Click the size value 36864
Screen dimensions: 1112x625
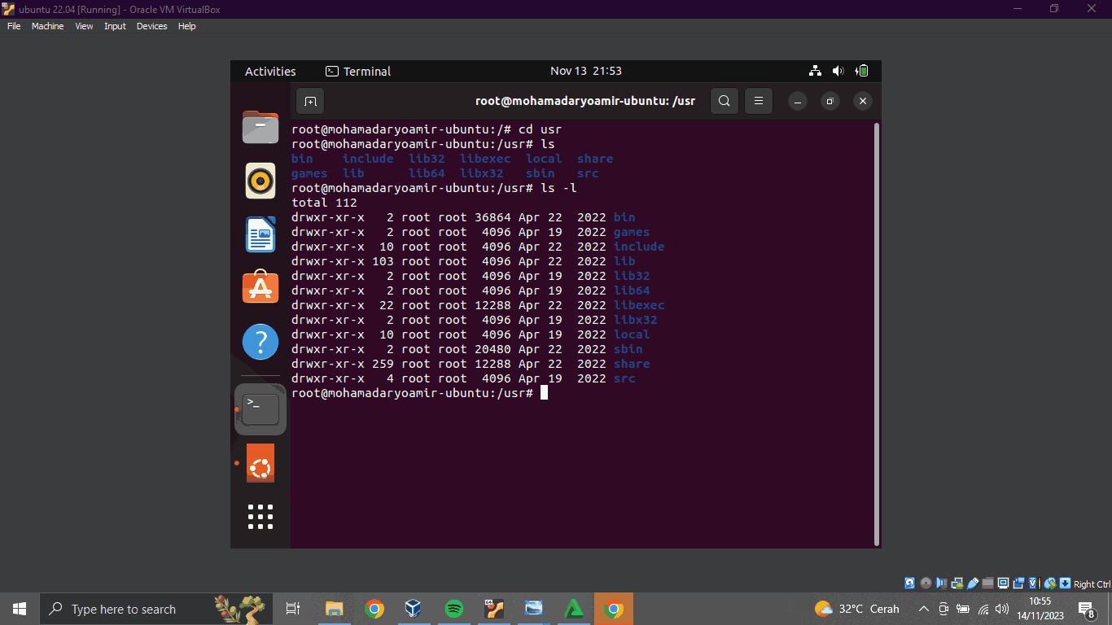pos(493,217)
